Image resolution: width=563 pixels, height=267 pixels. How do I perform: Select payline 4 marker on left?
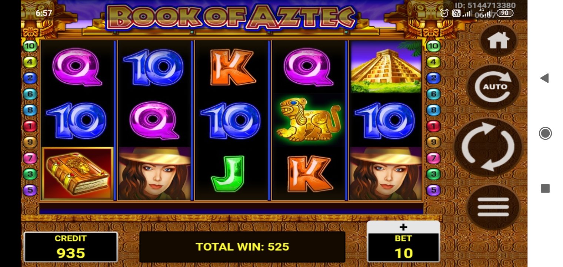tap(30, 62)
